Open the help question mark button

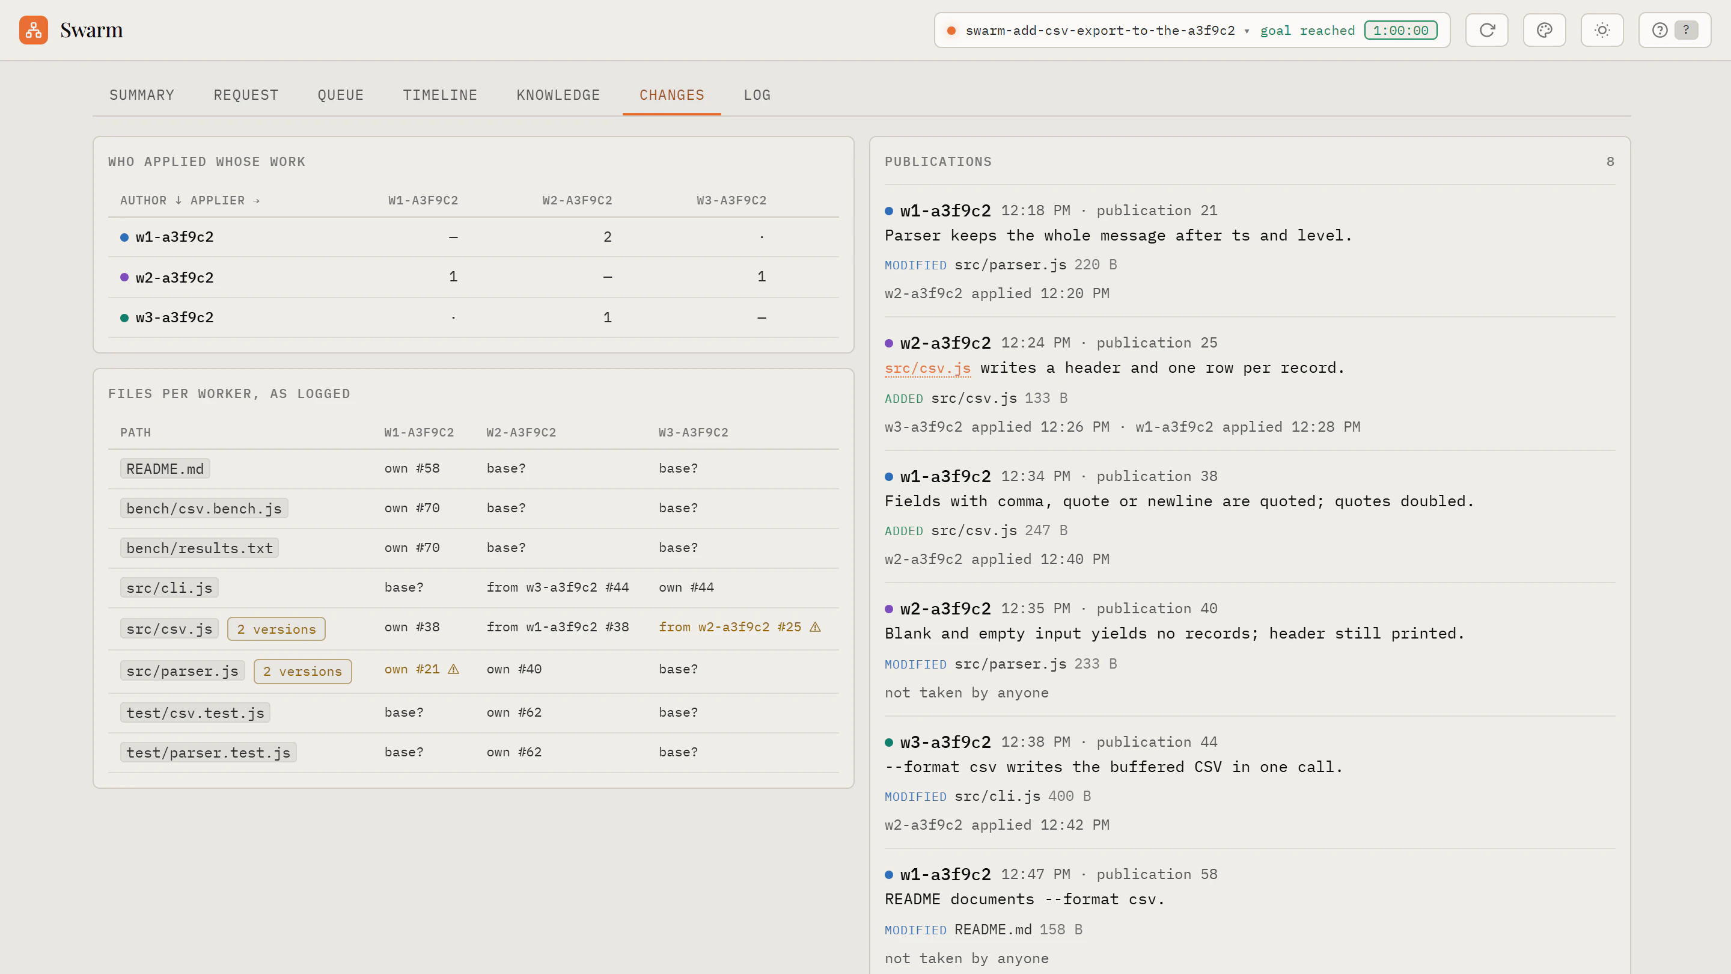(x=1675, y=30)
